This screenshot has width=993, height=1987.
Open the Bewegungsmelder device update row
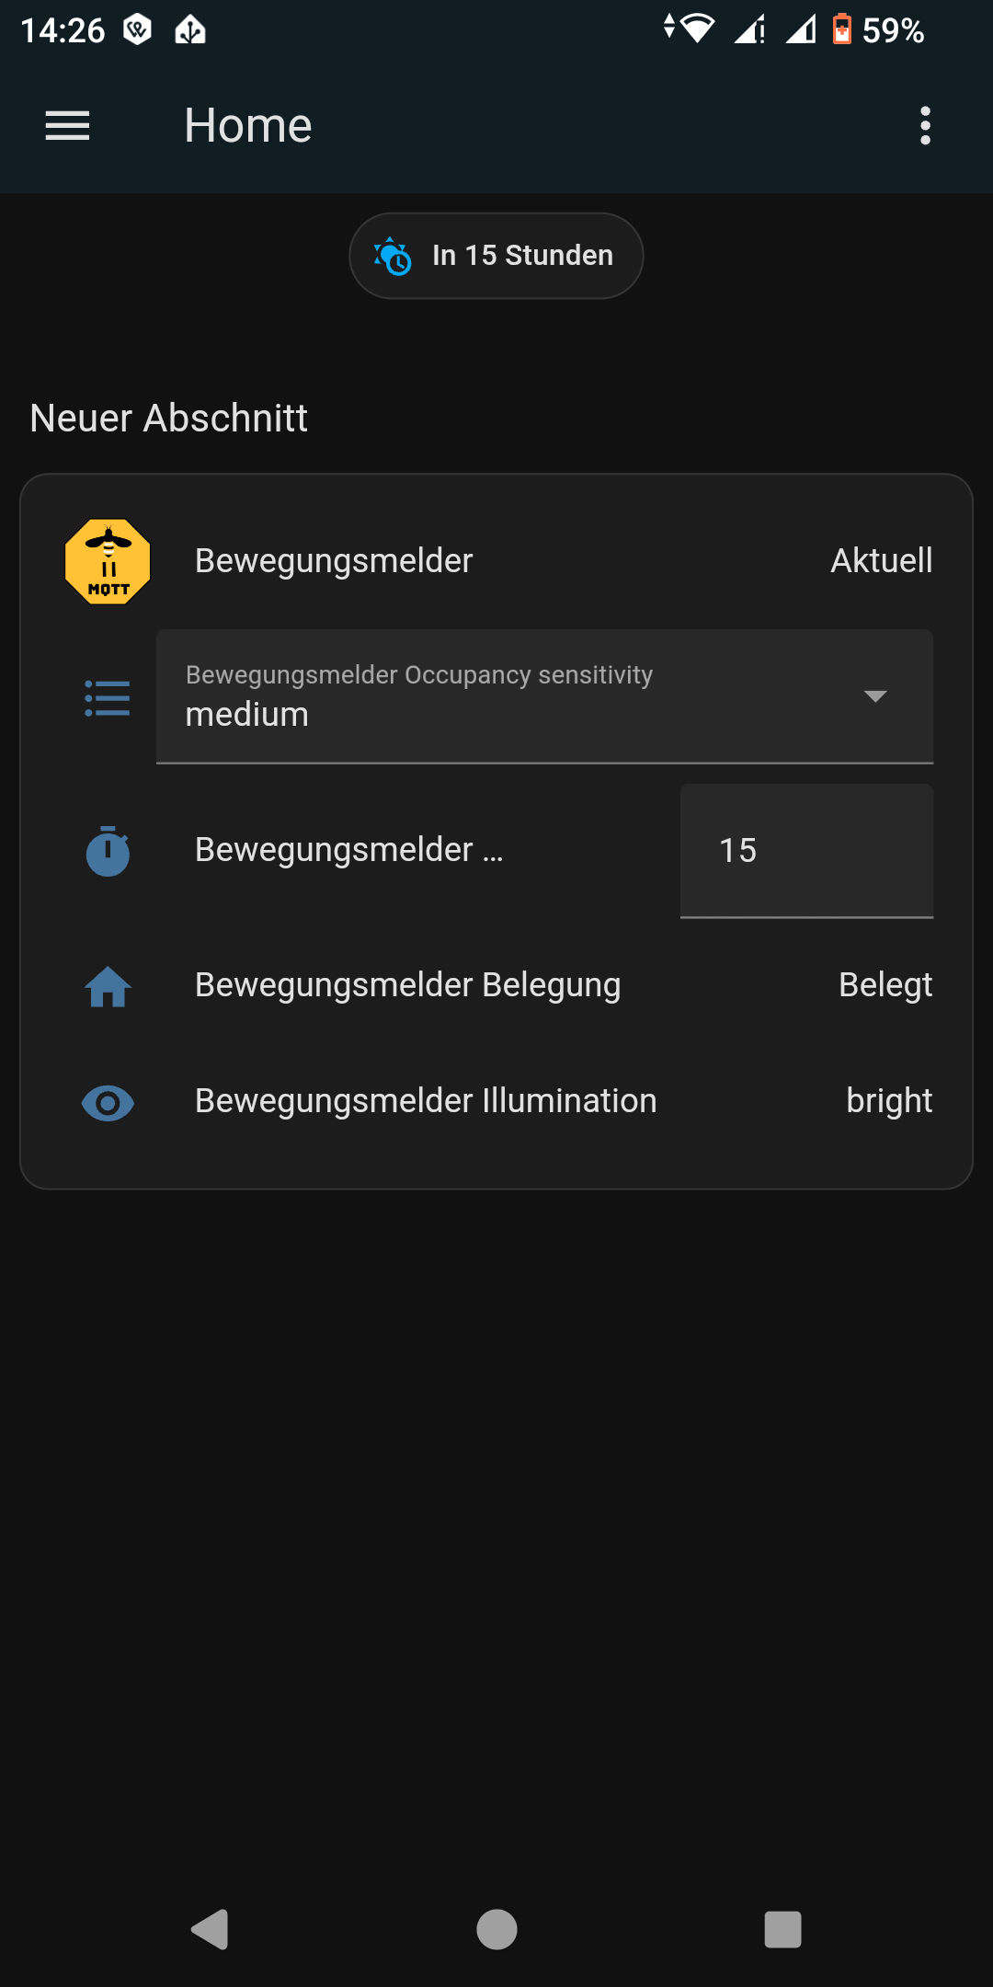click(x=334, y=561)
